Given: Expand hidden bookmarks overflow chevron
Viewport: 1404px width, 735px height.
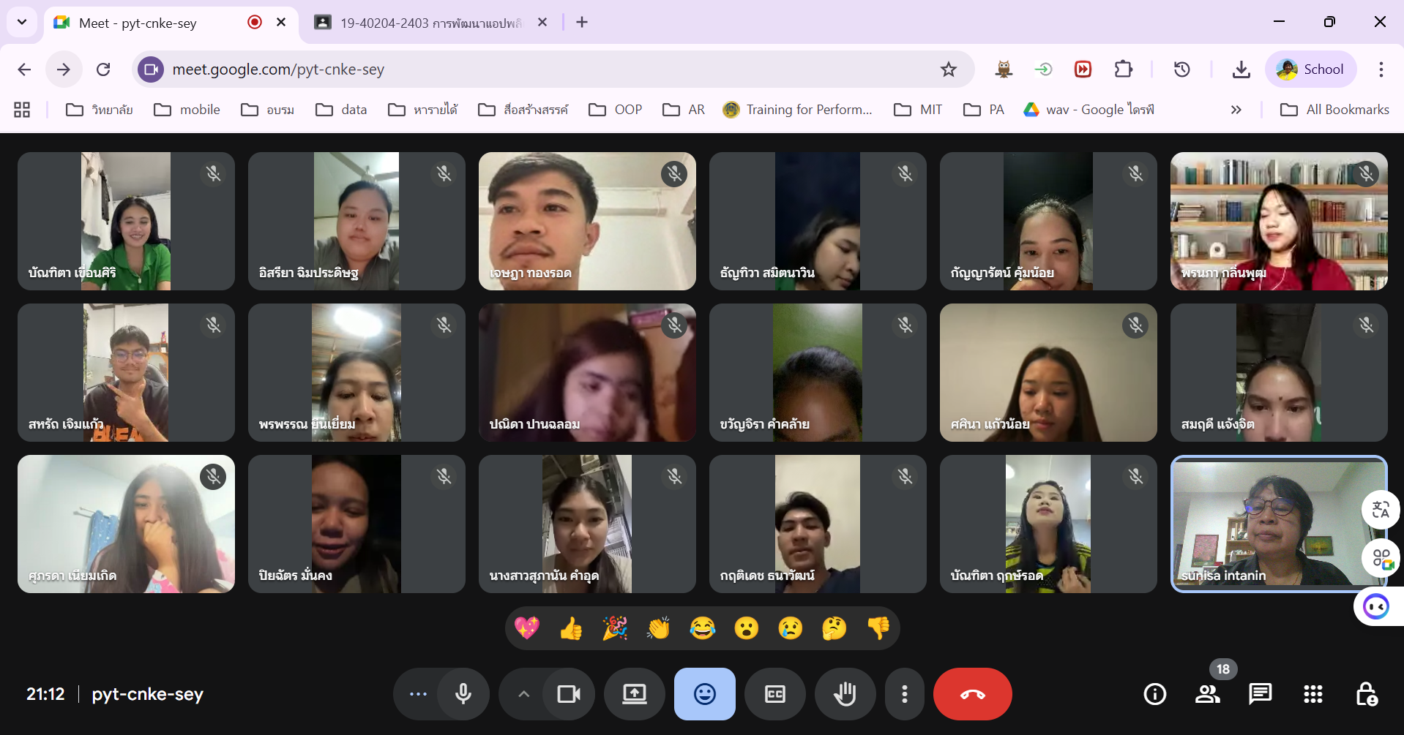Looking at the screenshot, I should click(1236, 110).
